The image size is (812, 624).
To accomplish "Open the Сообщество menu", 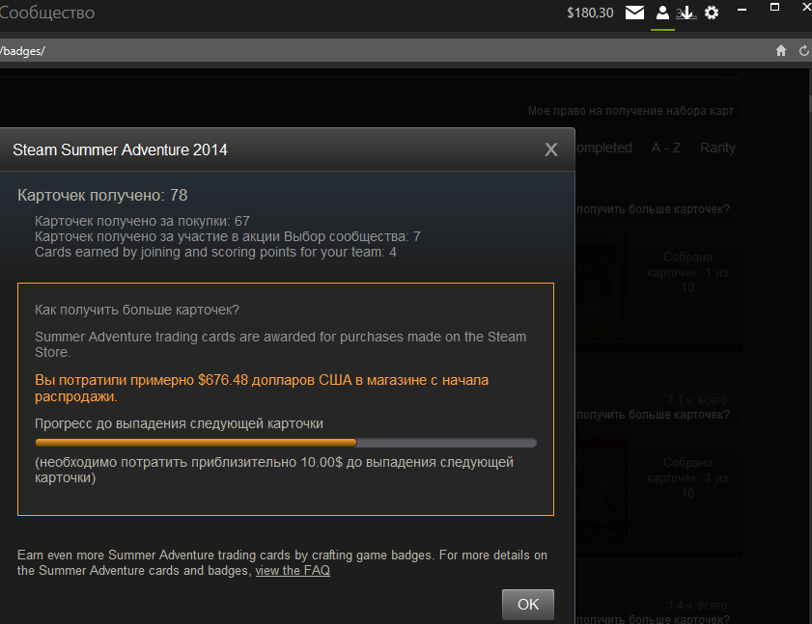I will 47,14.
